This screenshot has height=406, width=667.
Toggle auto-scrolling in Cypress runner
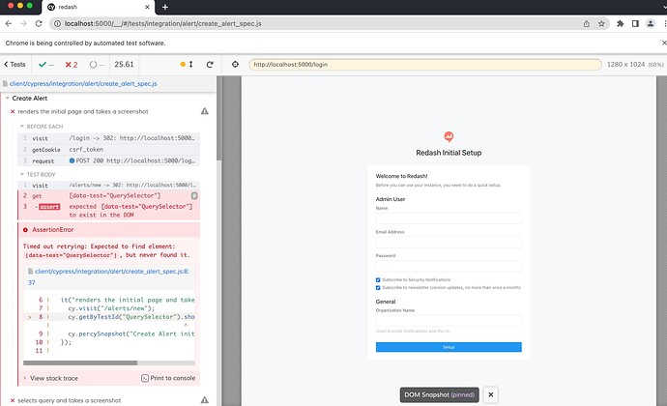click(187, 64)
